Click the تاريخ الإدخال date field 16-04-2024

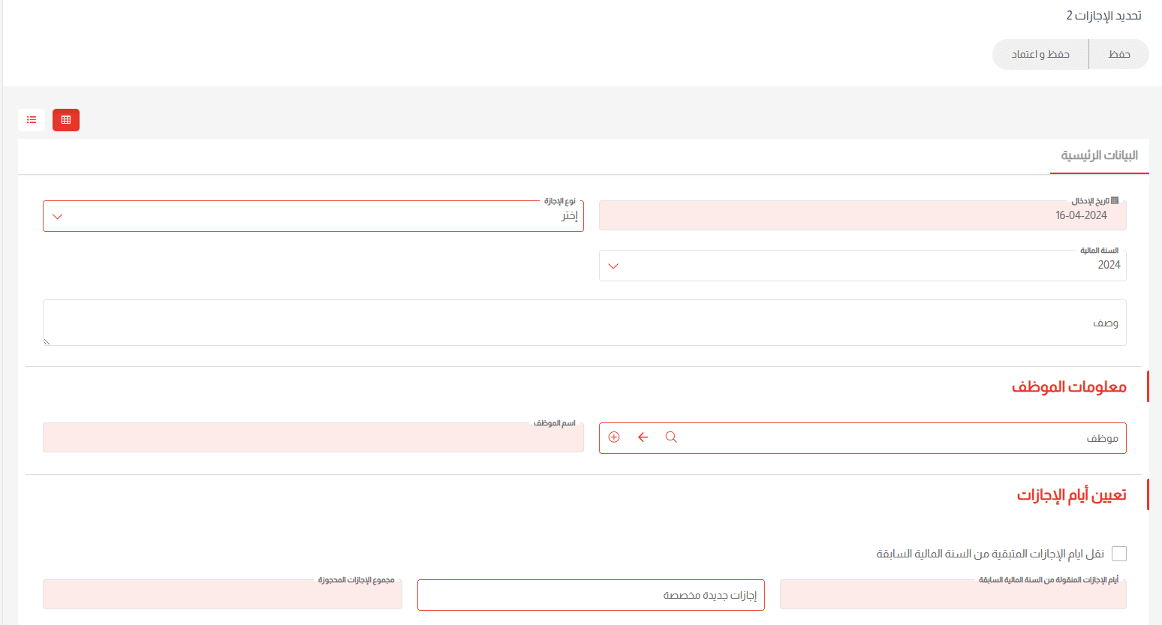862,216
